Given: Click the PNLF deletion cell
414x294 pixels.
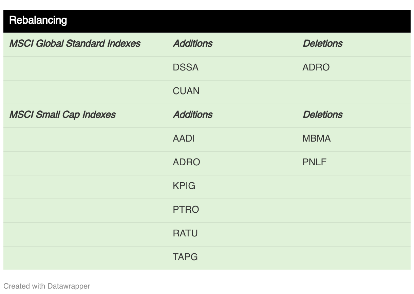Looking at the screenshot, I should coord(314,162).
